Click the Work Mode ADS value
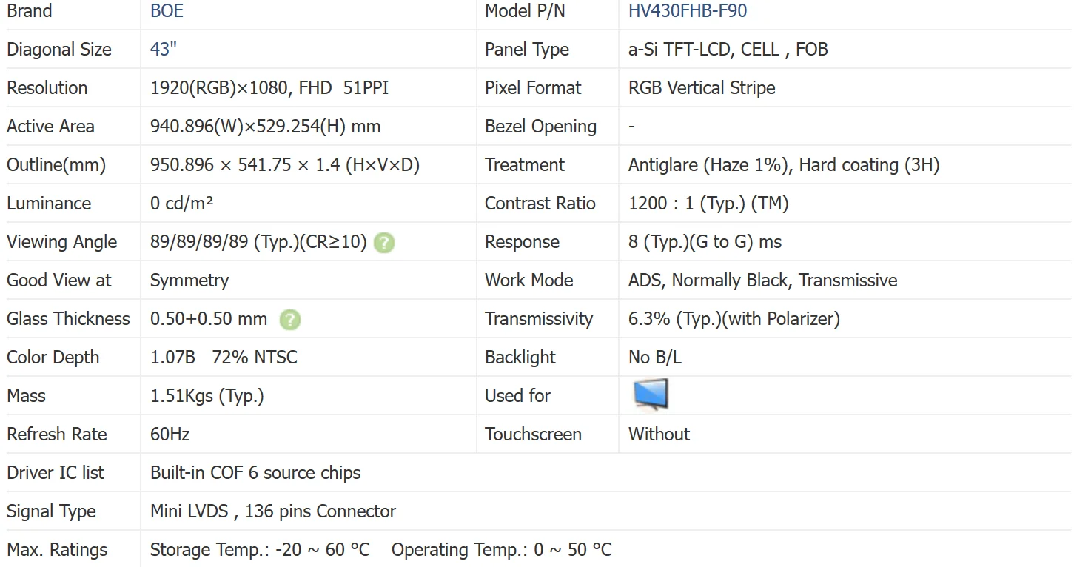 pyautogui.click(x=762, y=281)
